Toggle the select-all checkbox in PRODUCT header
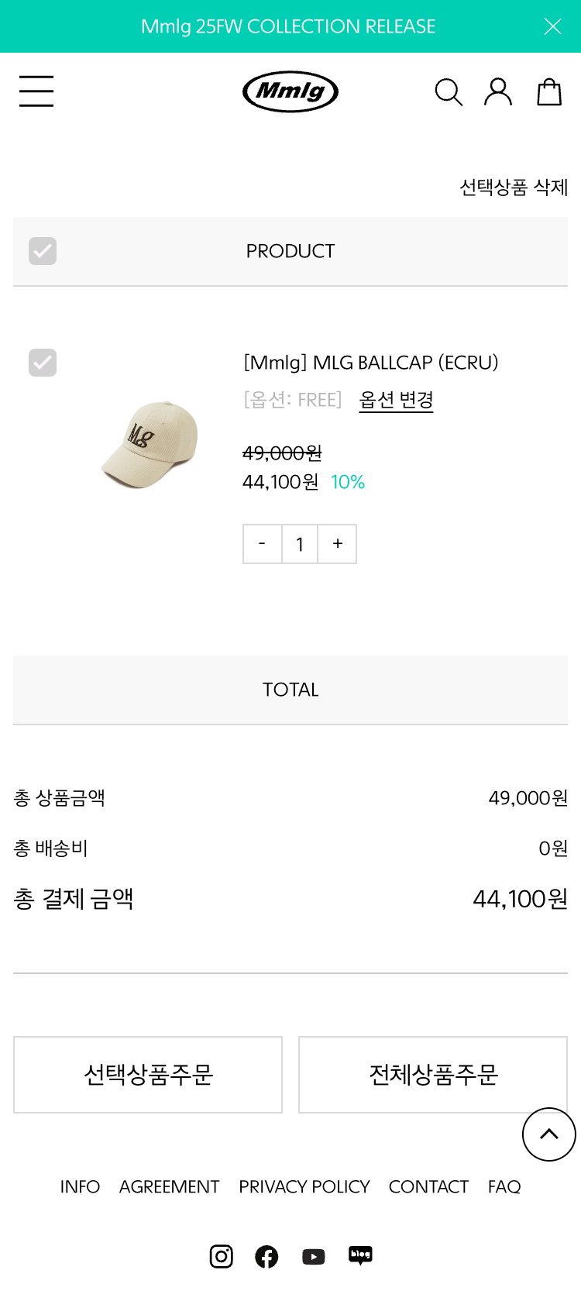 point(43,251)
